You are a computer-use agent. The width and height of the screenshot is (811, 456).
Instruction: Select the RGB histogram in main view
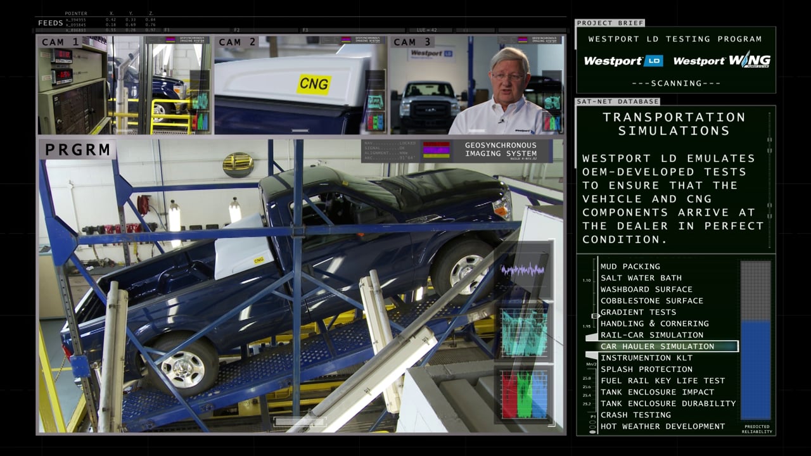click(524, 395)
